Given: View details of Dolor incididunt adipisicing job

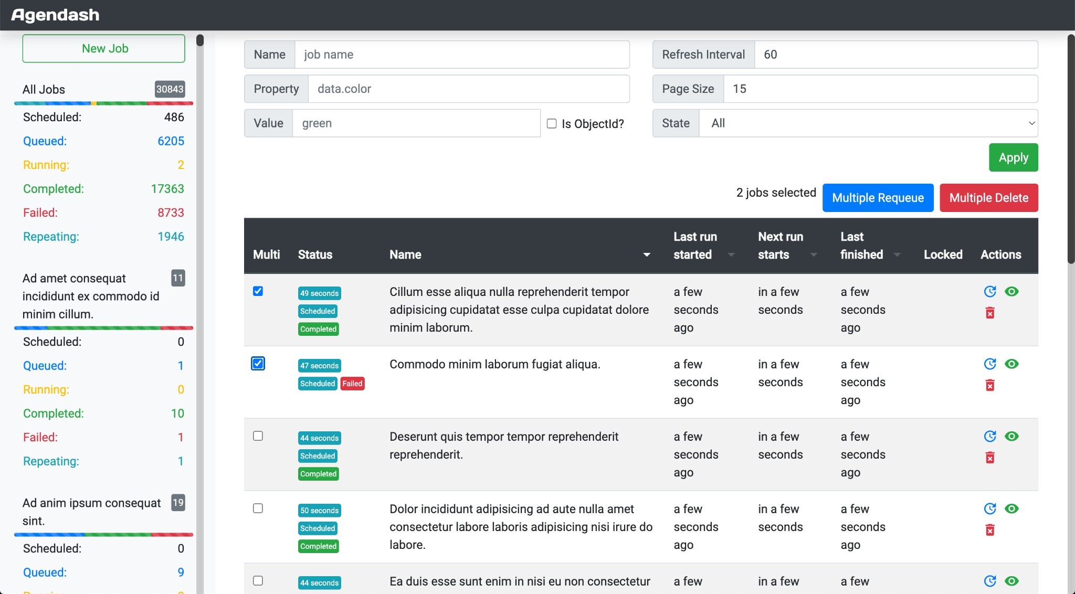Looking at the screenshot, I should 1011,509.
